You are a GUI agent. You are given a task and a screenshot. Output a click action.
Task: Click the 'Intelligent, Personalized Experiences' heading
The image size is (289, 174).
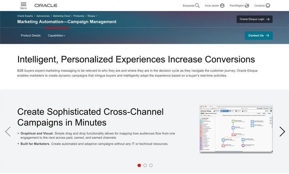tap(136, 59)
